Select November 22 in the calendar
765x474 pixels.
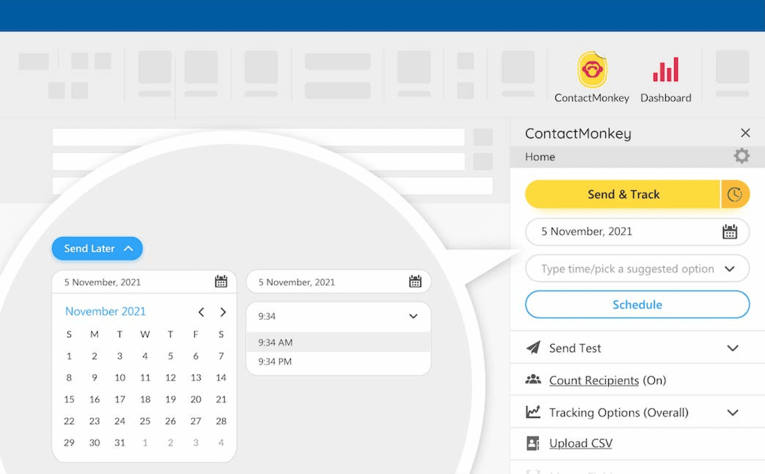click(x=69, y=421)
